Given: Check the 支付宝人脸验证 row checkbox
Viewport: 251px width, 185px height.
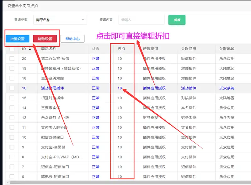Looking at the screenshot, I should [x=12, y=127].
